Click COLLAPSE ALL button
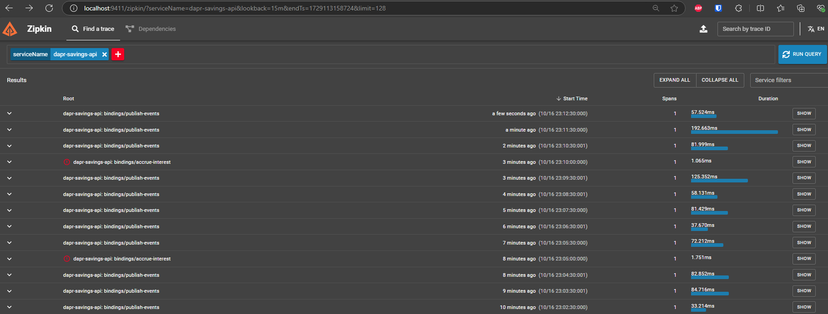The width and height of the screenshot is (828, 314). [720, 80]
